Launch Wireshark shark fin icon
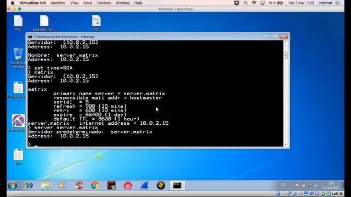Viewport: 351px width, 197px height. coord(144,186)
